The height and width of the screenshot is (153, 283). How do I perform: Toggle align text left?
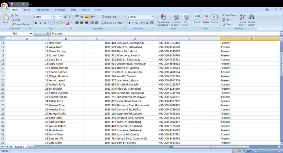point(77,23)
